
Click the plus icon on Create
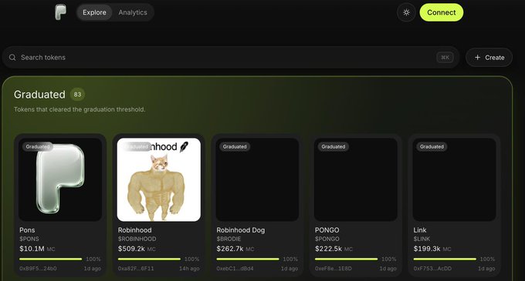[x=477, y=58]
